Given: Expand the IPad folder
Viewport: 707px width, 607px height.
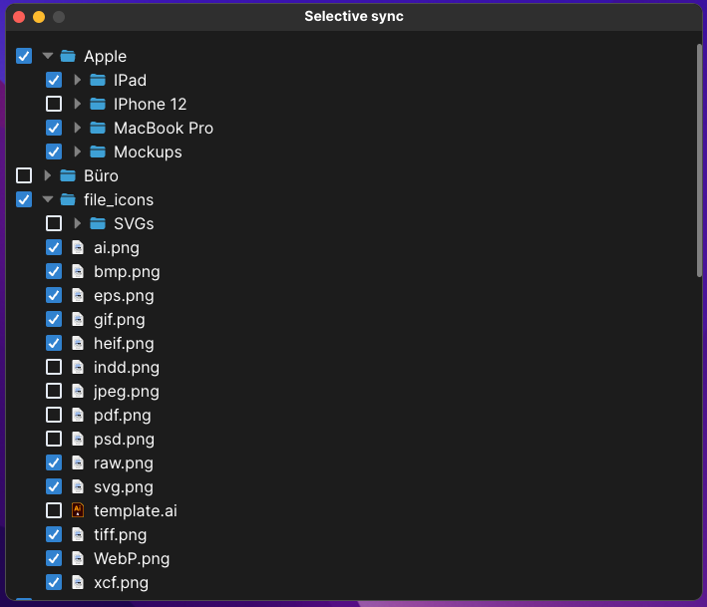Looking at the screenshot, I should [78, 80].
